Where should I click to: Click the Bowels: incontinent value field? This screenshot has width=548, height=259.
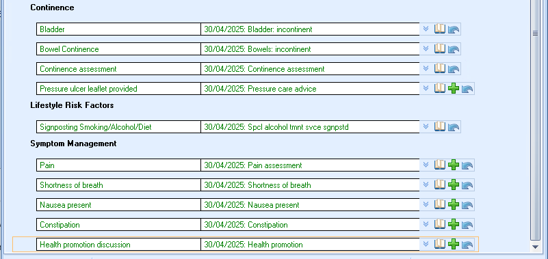[310, 49]
